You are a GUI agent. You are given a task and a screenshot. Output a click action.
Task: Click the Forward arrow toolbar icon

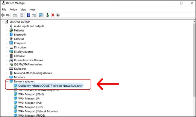click(x=8, y=15)
